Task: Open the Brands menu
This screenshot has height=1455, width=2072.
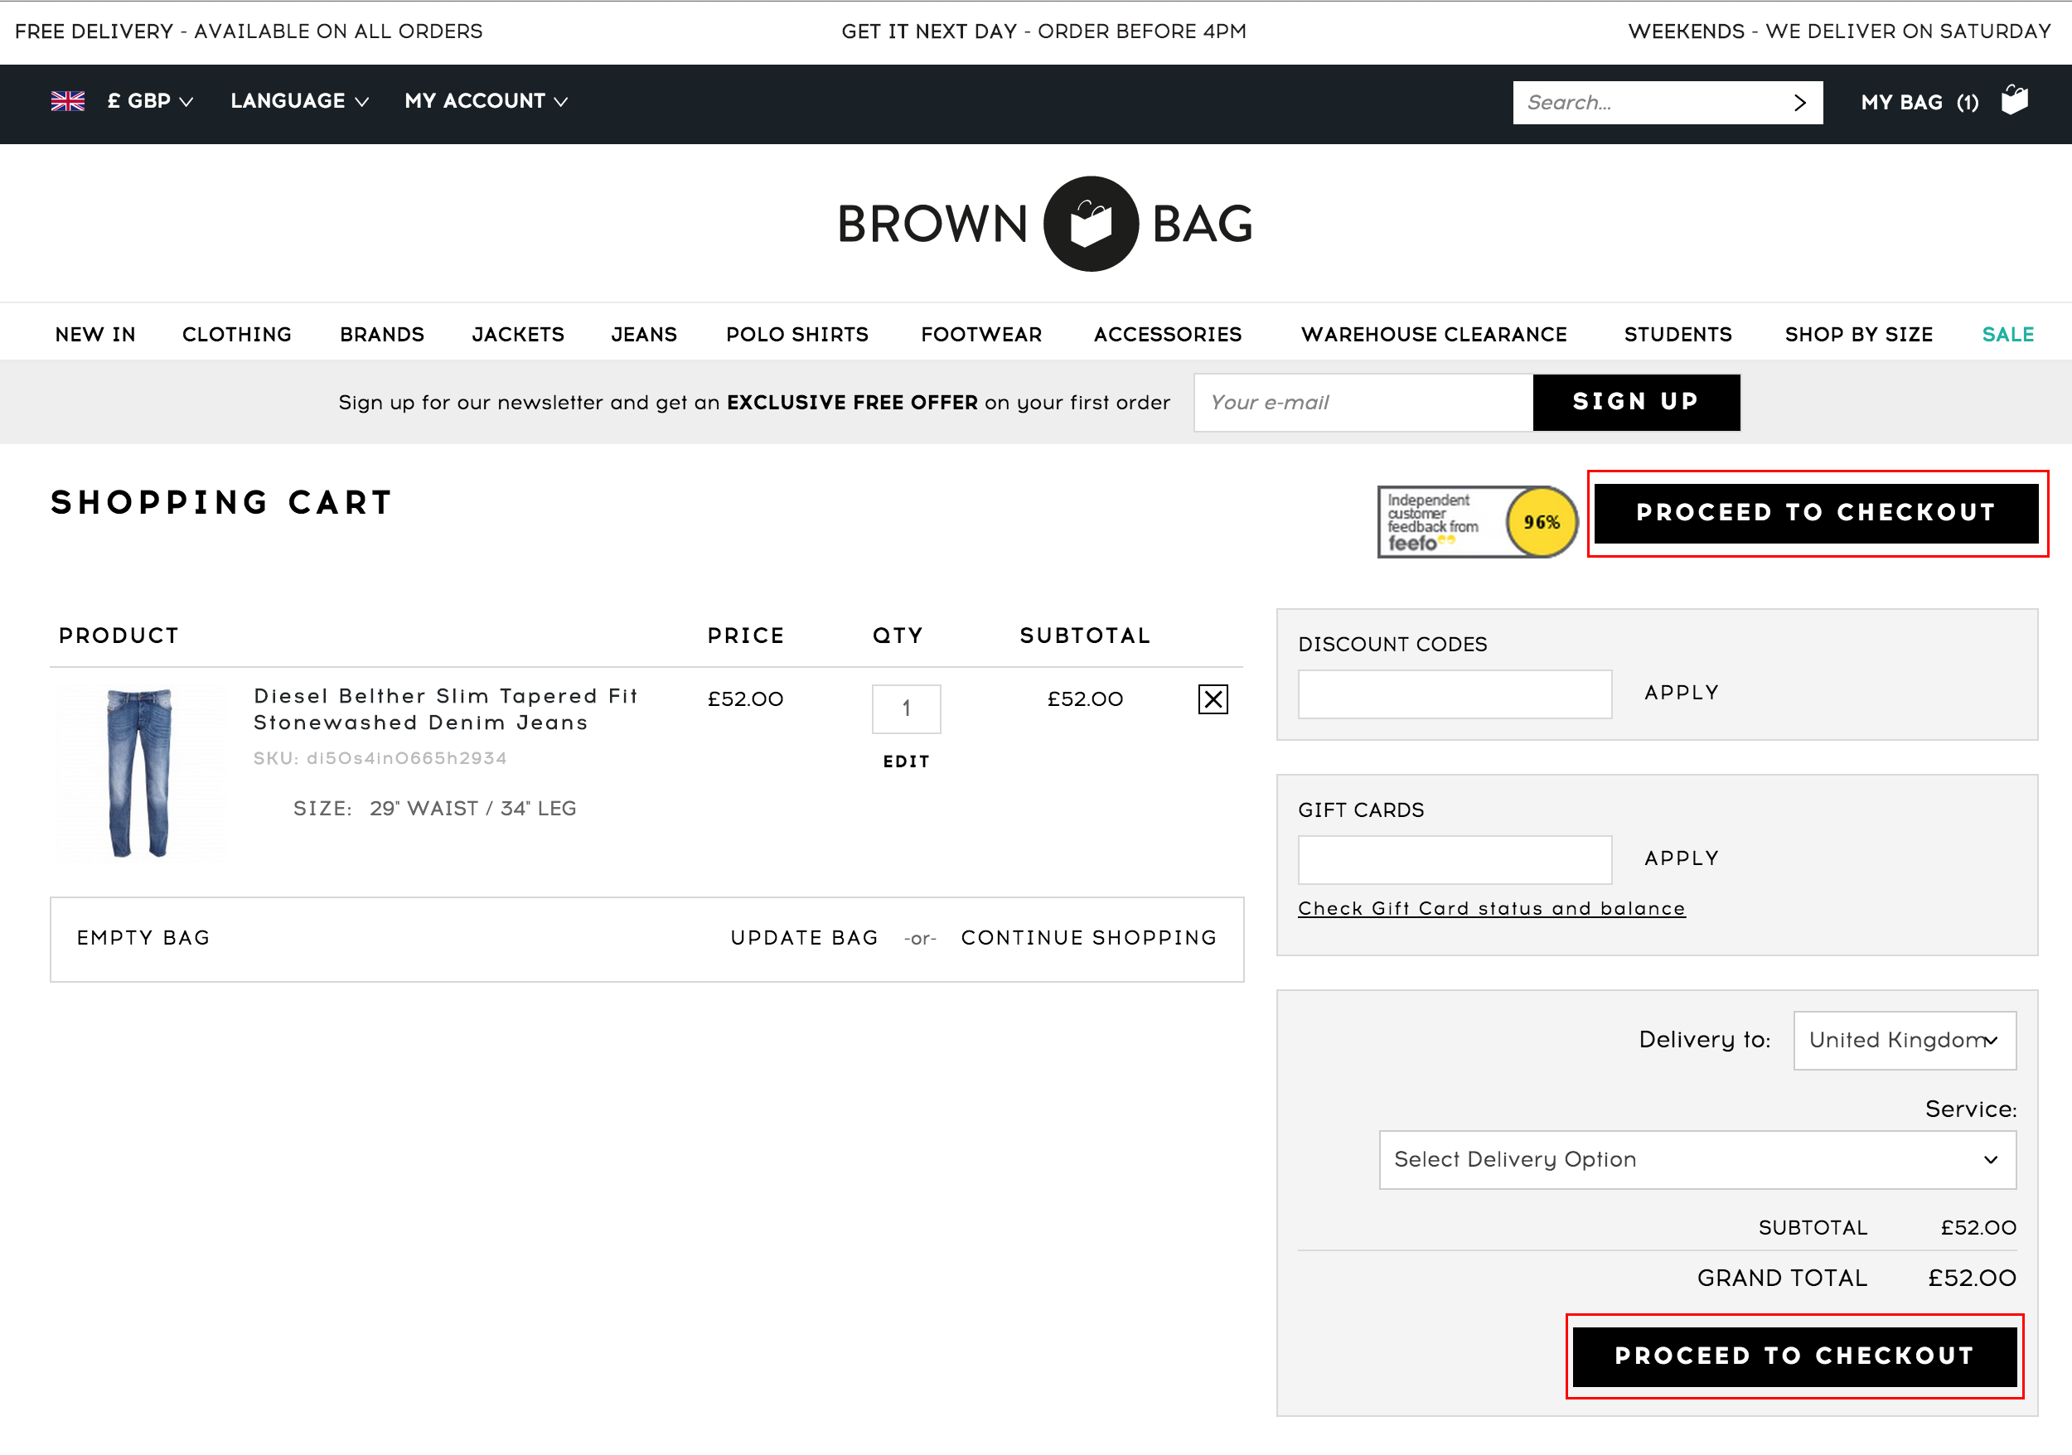Action: [382, 335]
